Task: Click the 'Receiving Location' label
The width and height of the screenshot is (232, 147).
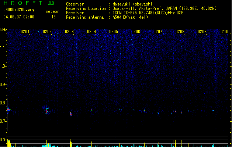Action: 86,8
